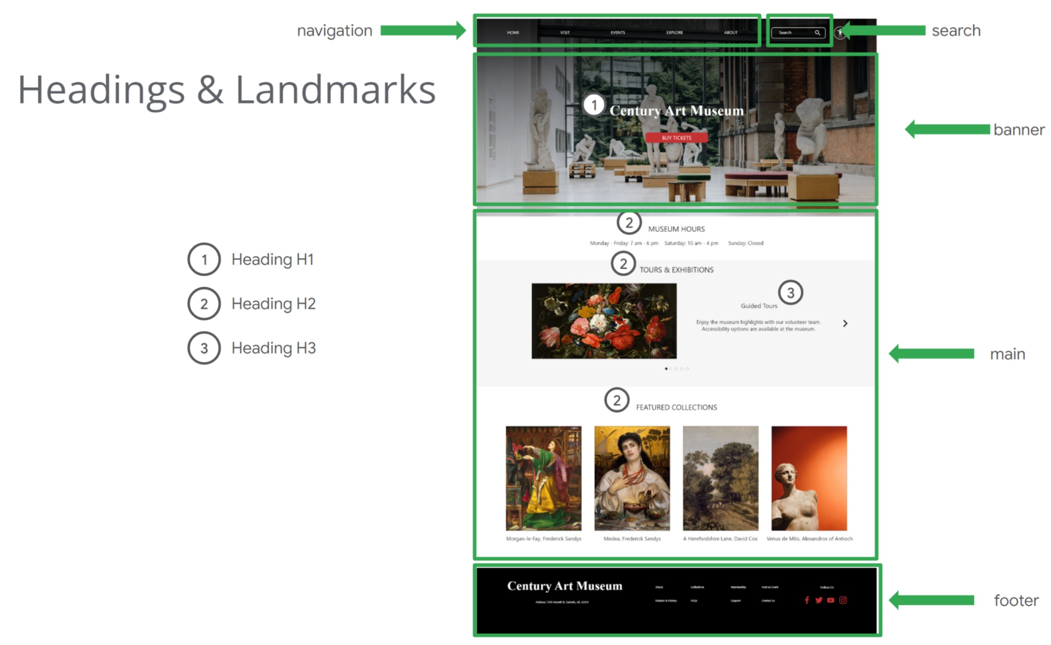Open the HOME navigation item

coord(513,33)
